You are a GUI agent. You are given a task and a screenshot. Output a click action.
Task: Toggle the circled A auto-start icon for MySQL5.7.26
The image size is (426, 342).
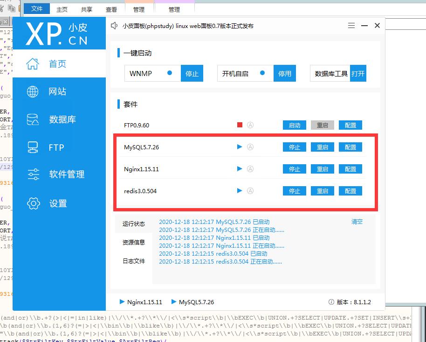[x=250, y=147]
